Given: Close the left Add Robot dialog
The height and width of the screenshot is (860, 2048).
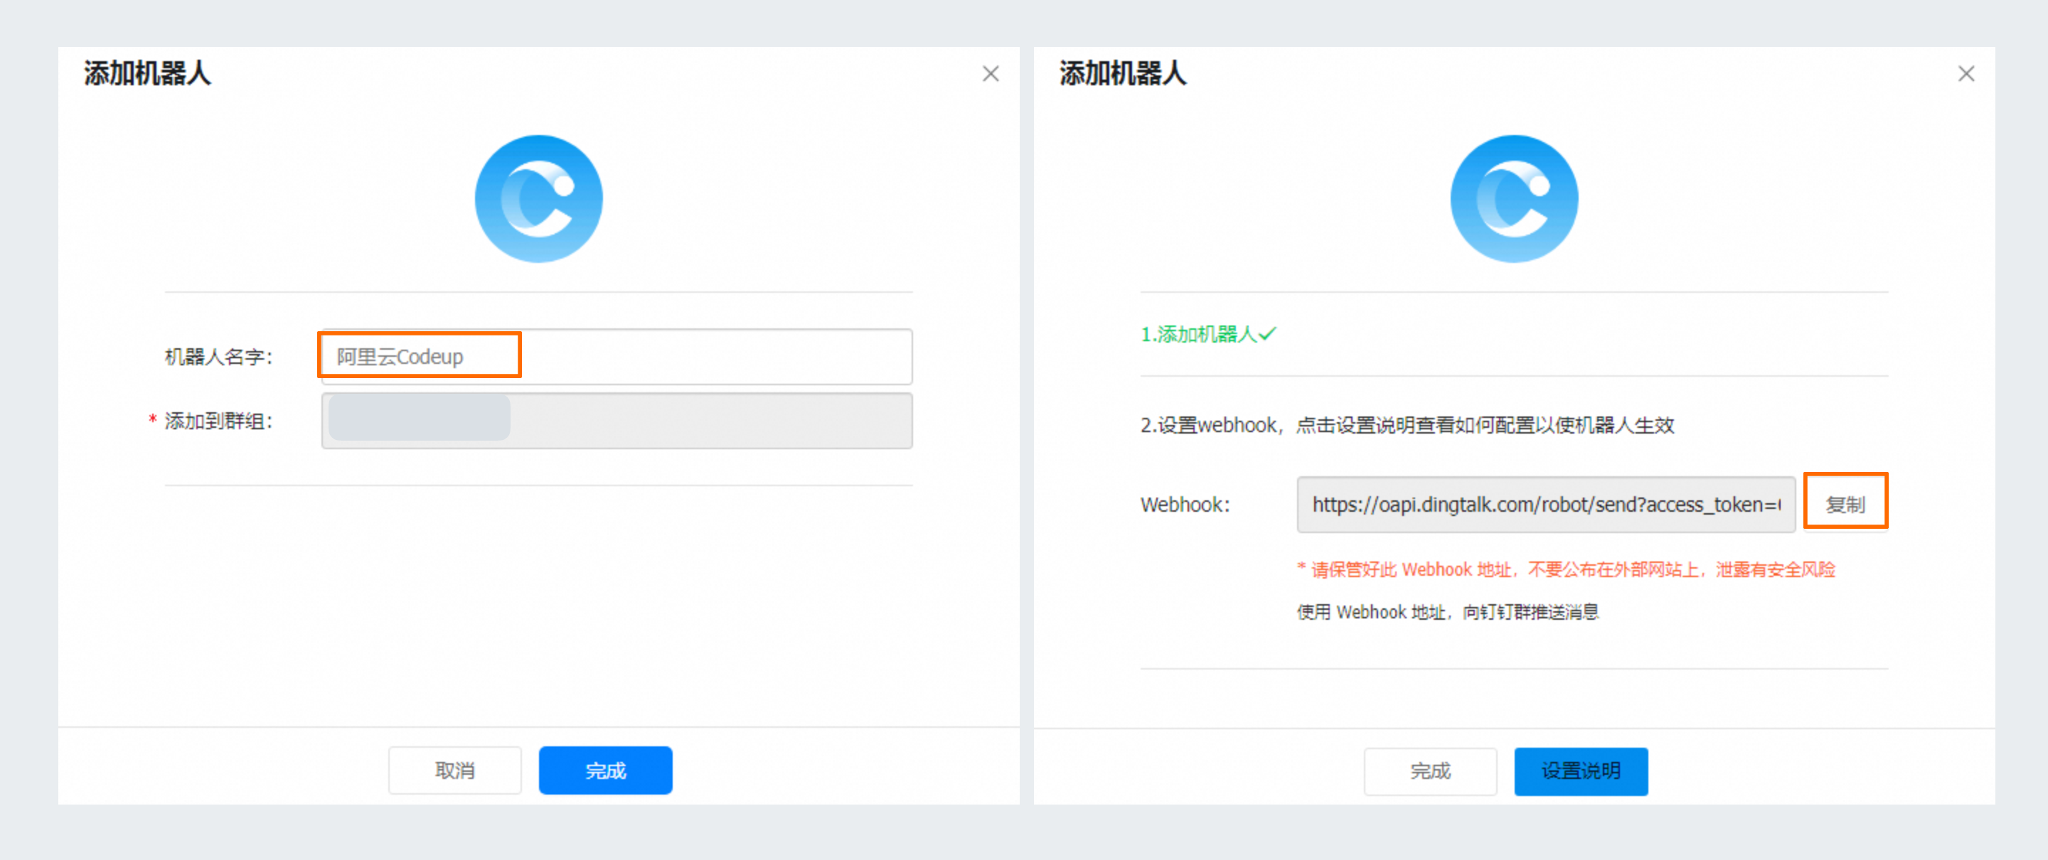Looking at the screenshot, I should click(990, 74).
